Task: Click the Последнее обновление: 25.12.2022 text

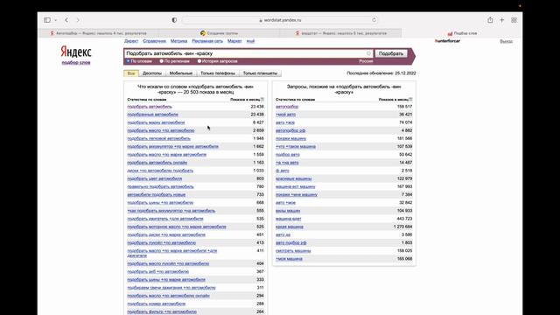Action: click(x=381, y=73)
